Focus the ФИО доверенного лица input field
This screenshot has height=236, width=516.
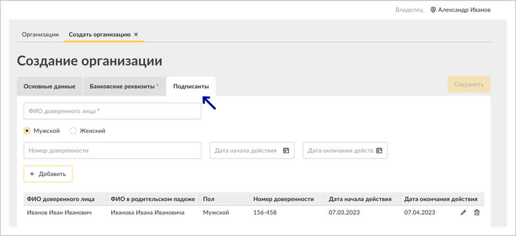[112, 111]
